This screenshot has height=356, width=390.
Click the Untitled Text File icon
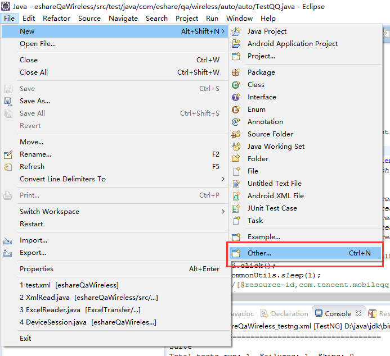pos(236,184)
